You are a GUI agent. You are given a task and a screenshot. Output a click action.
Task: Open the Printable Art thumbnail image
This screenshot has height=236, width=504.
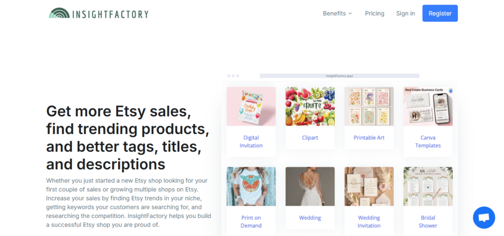[x=369, y=106]
